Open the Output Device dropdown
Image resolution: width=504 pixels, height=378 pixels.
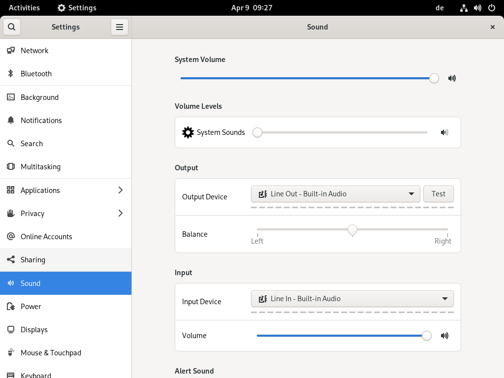tap(335, 194)
